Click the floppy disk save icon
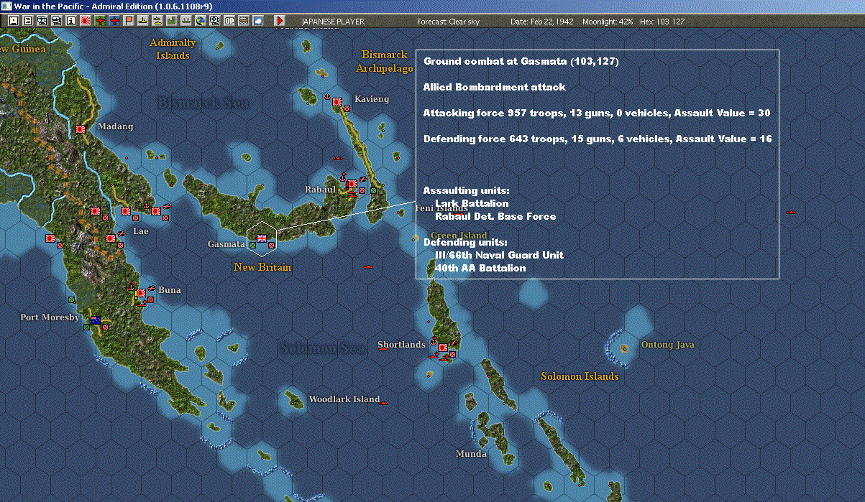The width and height of the screenshot is (865, 502). tap(13, 21)
